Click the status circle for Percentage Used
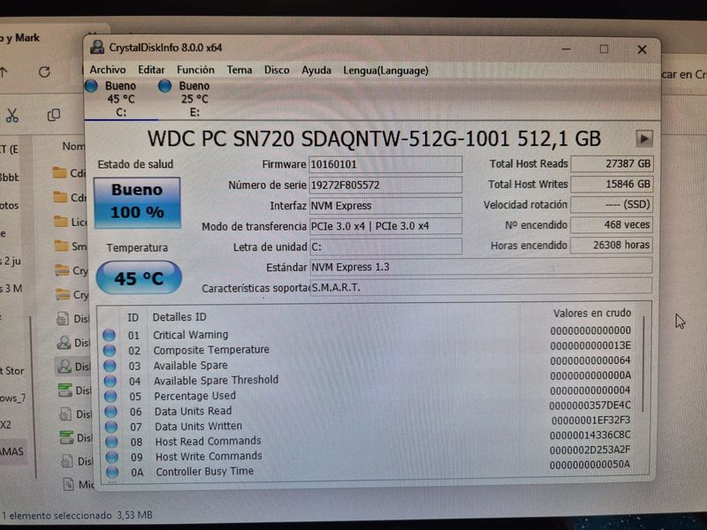The height and width of the screenshot is (530, 707). [x=110, y=396]
